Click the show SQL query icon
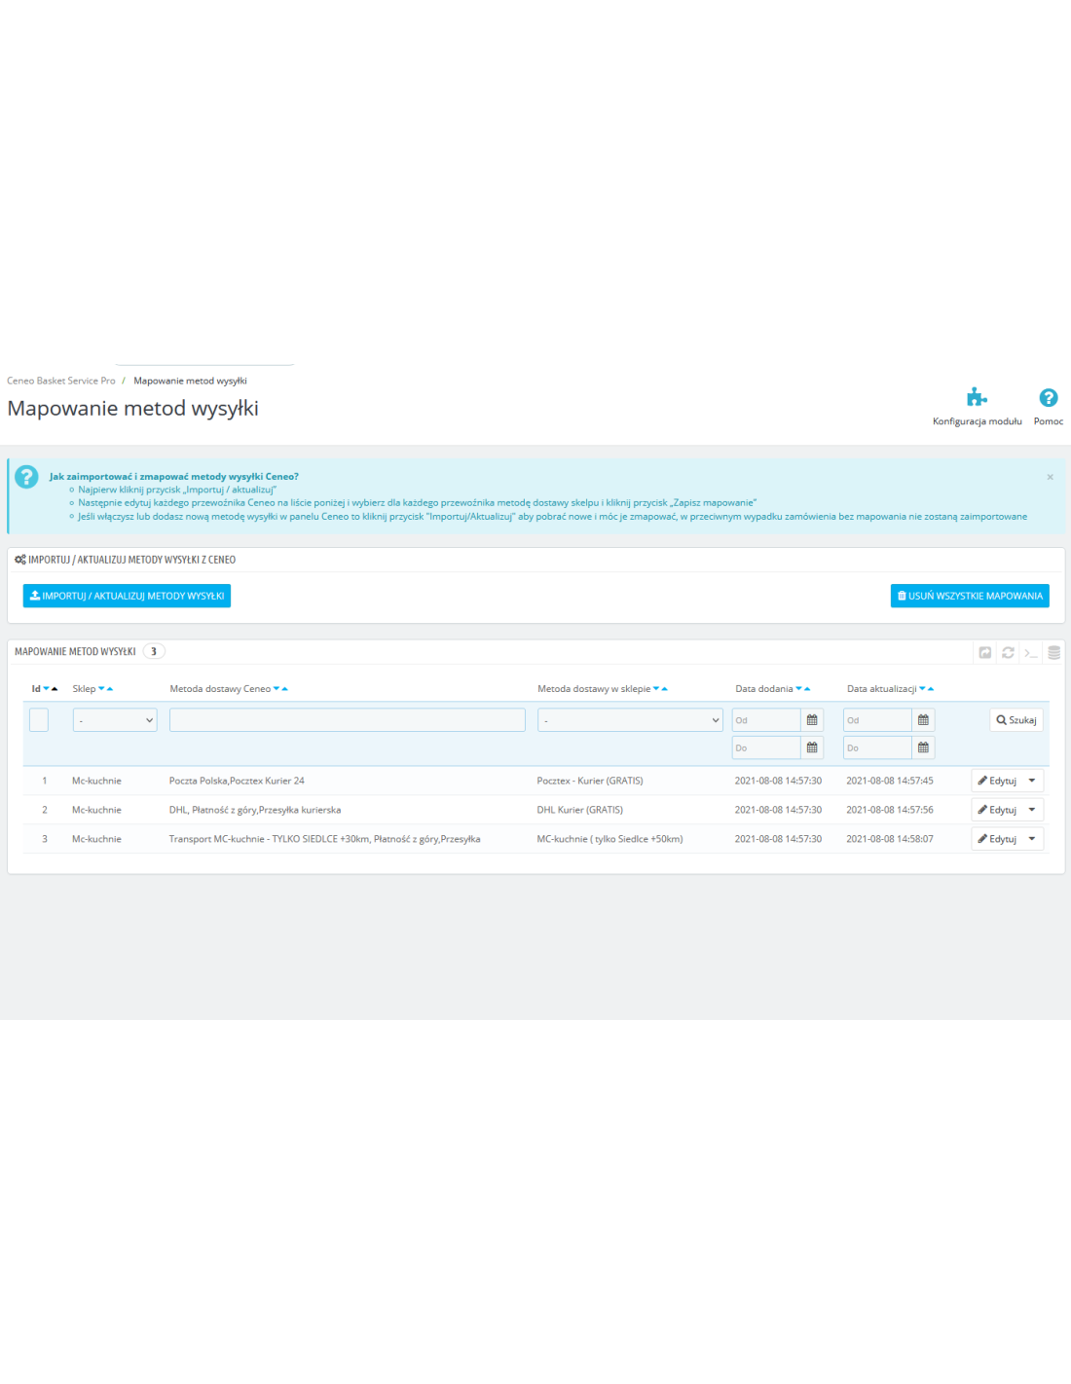The width and height of the screenshot is (1071, 1384). pos(1031,652)
